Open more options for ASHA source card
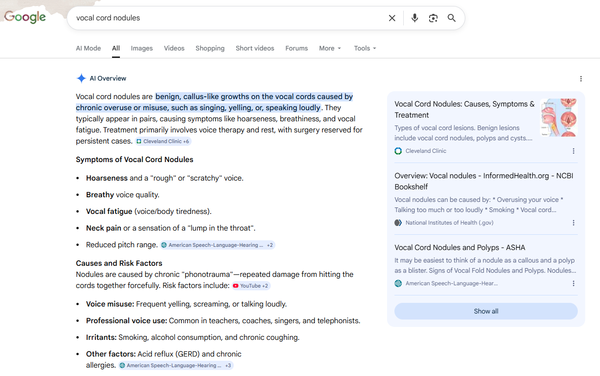This screenshot has width=600, height=376. point(574,283)
